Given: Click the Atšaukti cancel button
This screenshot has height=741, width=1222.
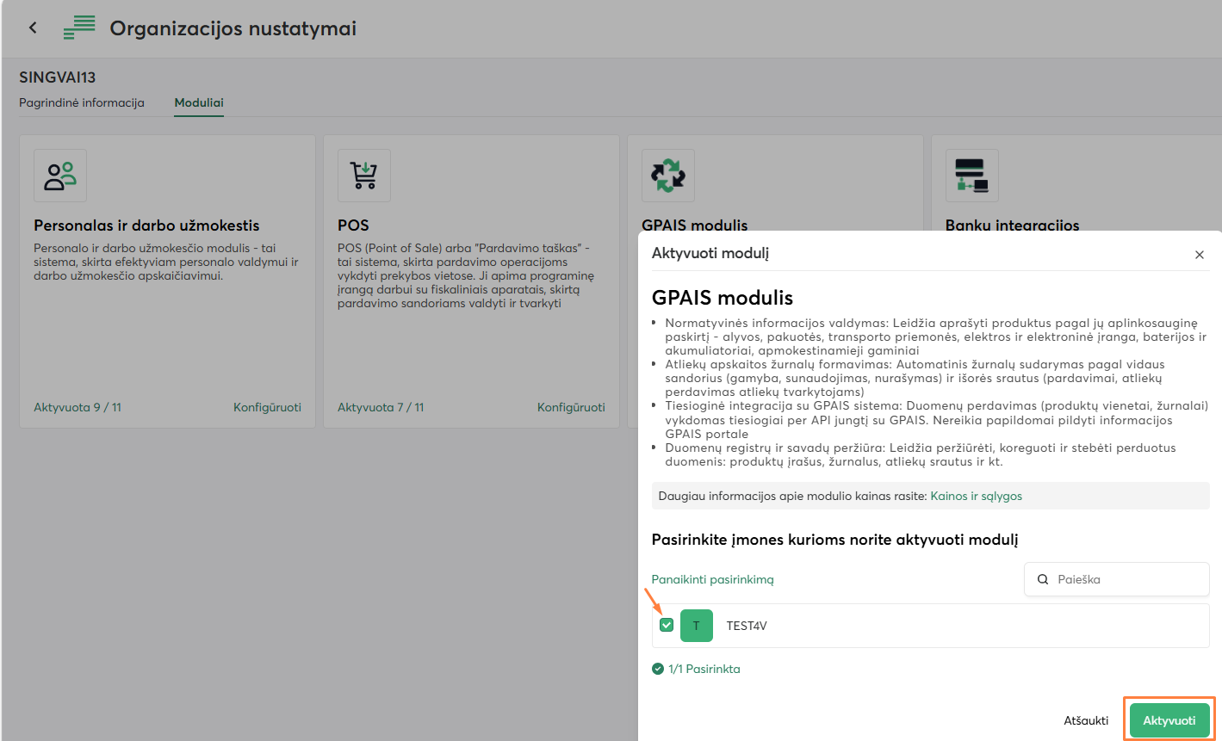Looking at the screenshot, I should pyautogui.click(x=1085, y=720).
